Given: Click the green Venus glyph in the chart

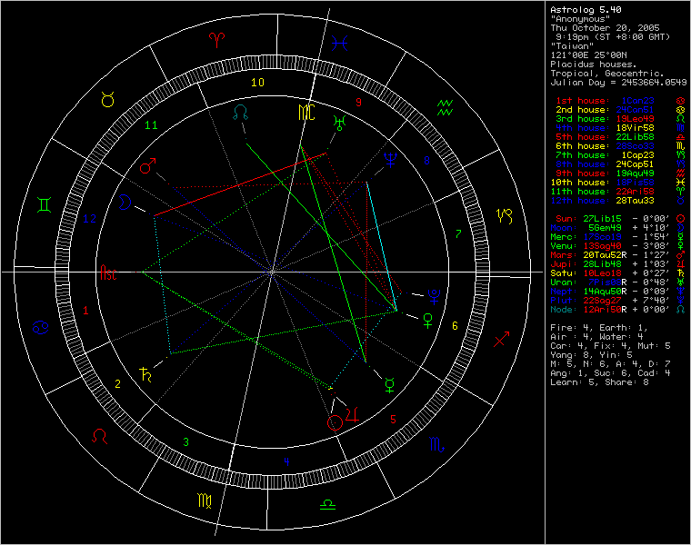Looking at the screenshot, I should [x=427, y=321].
